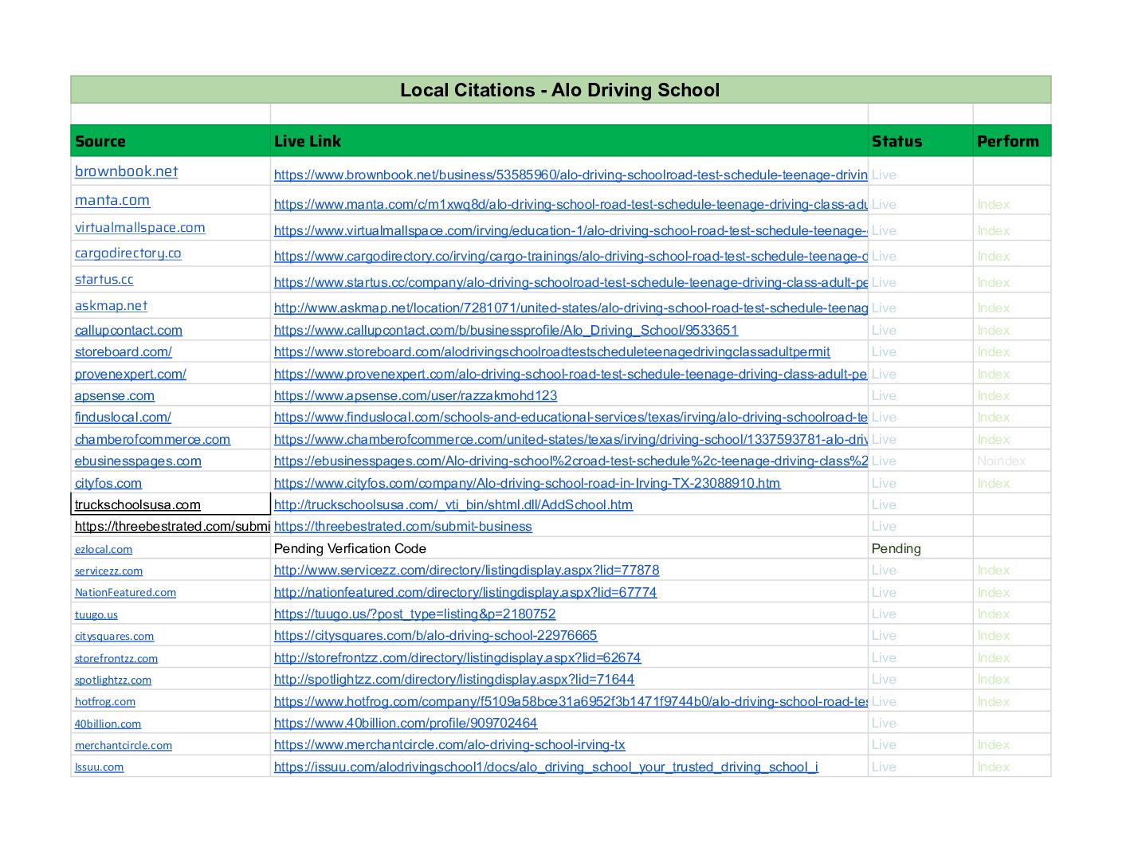Open the askmap.net source link

[x=112, y=306]
